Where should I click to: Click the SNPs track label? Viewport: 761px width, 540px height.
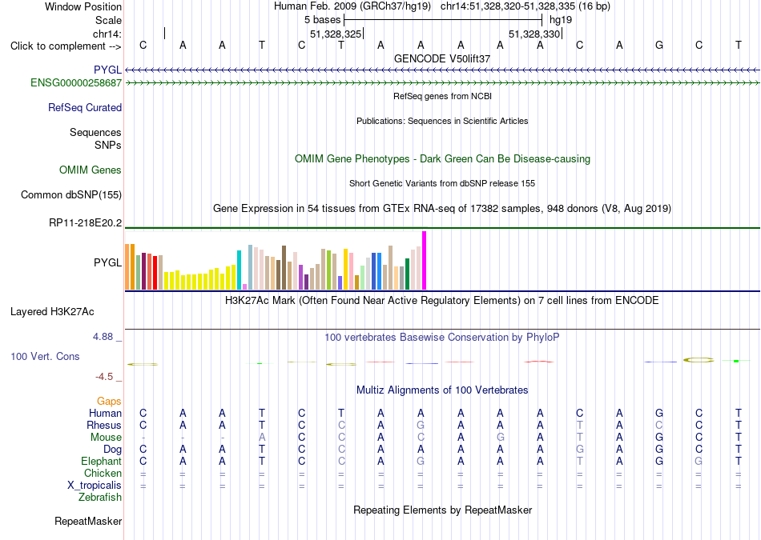tap(108, 145)
